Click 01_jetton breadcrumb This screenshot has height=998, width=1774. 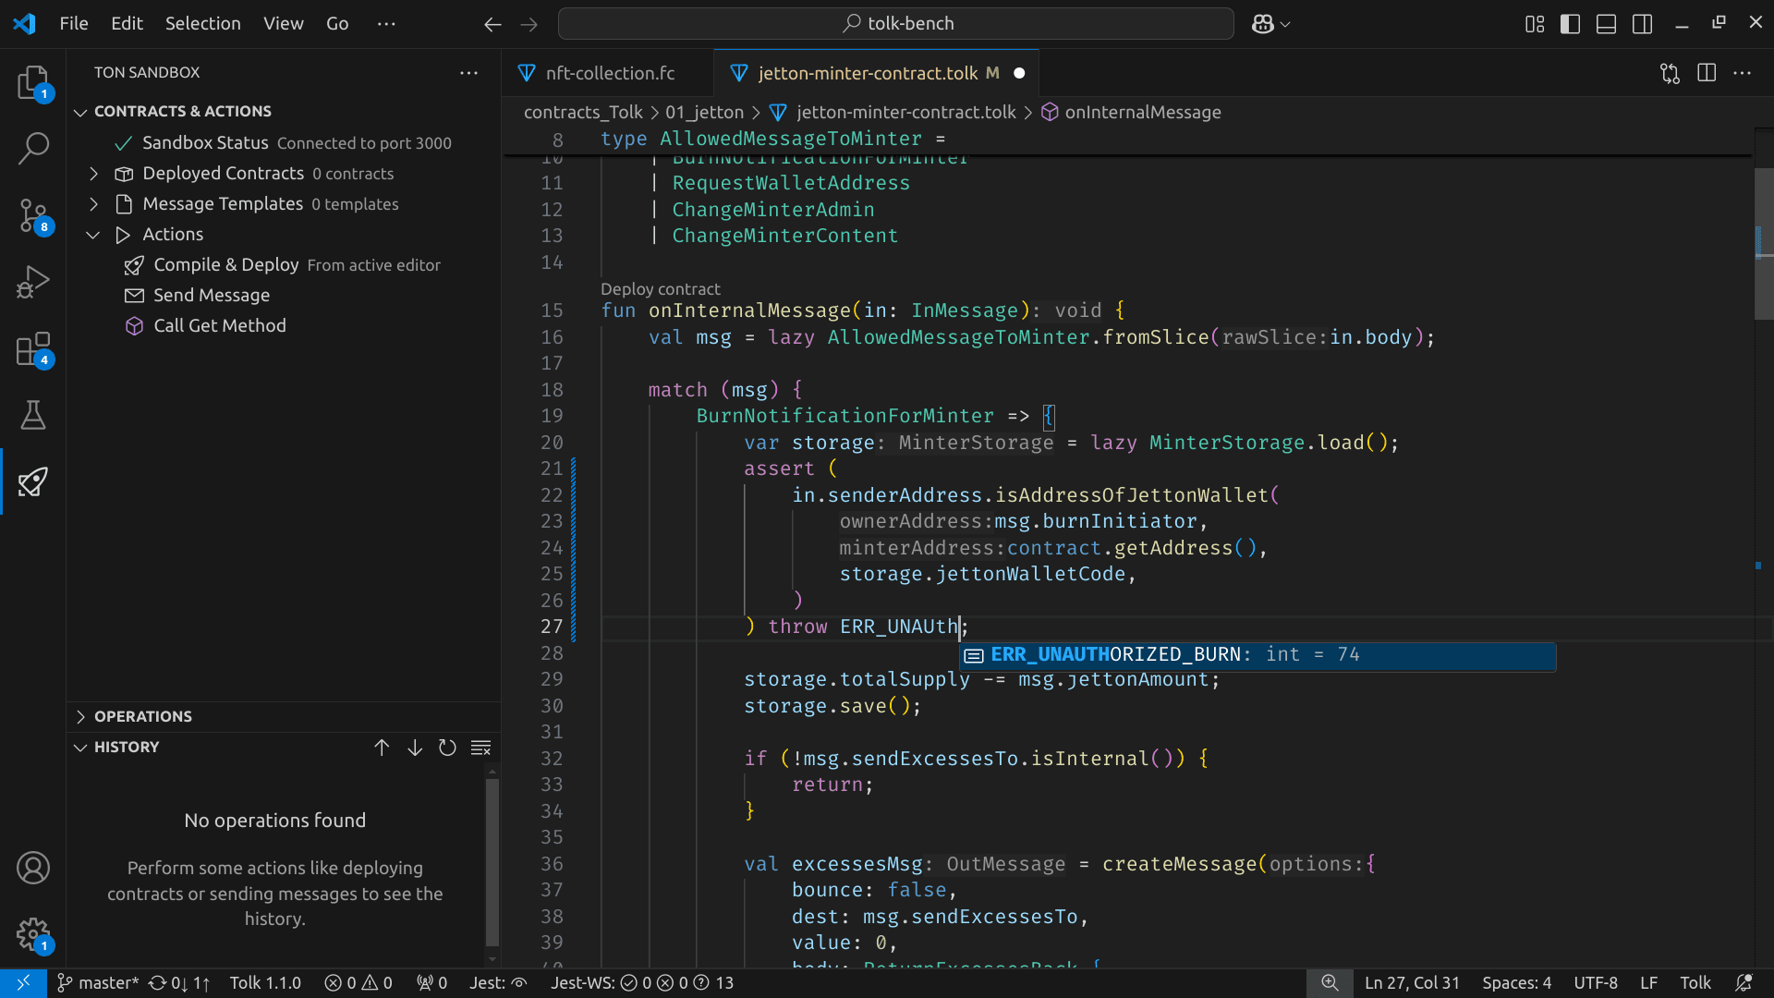704,113
